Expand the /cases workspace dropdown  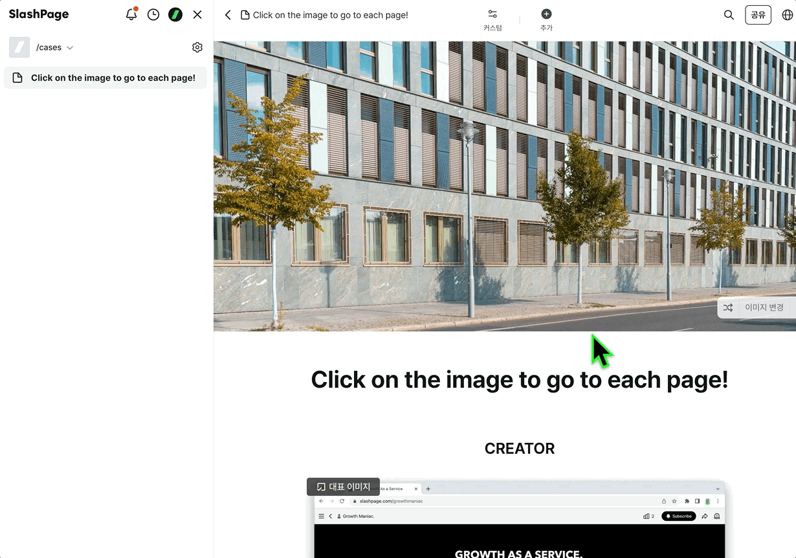(70, 48)
